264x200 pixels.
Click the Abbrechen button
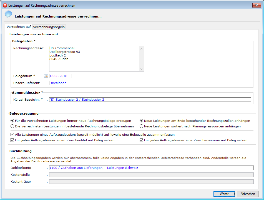pyautogui.click(x=248, y=194)
